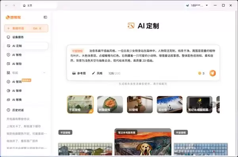This screenshot has width=238, height=157.
Task: Click the home icon in the address bar
Action: (x=24, y=6)
